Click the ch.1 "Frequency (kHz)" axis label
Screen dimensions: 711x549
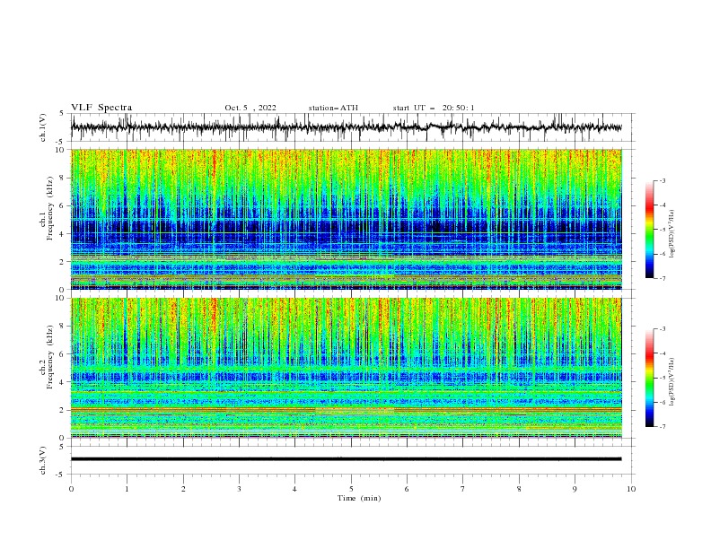pyautogui.click(x=50, y=209)
